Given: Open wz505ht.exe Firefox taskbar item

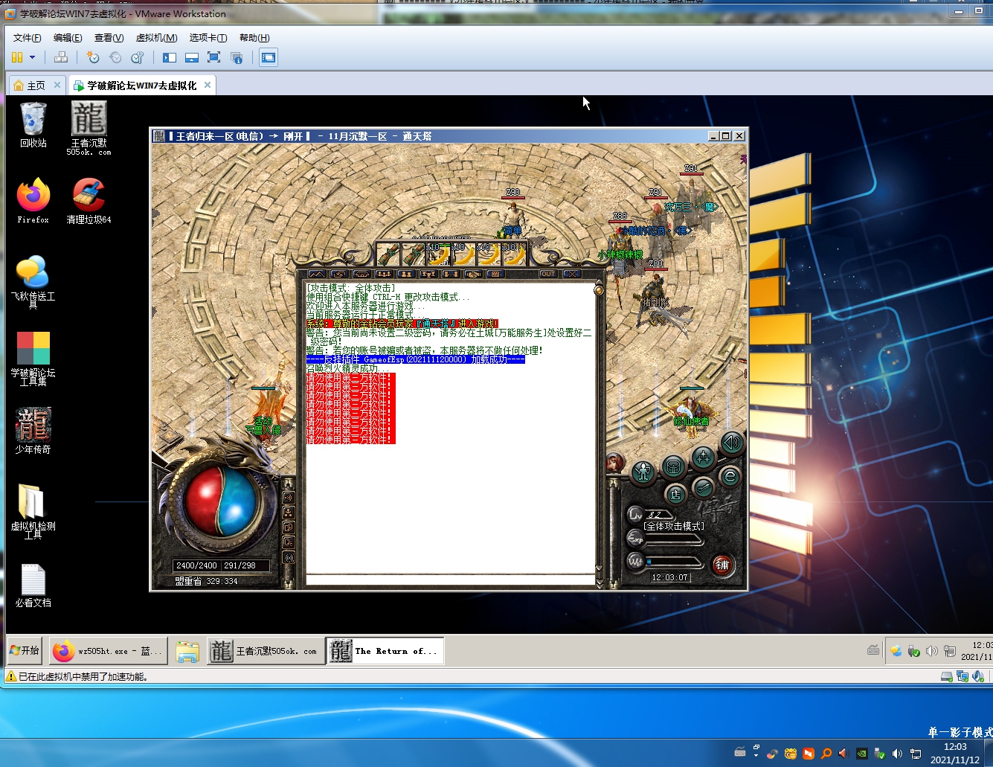Looking at the screenshot, I should 109,651.
